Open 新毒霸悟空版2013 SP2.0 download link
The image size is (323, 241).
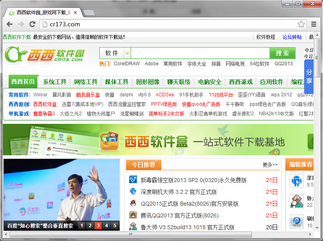coord(193,180)
